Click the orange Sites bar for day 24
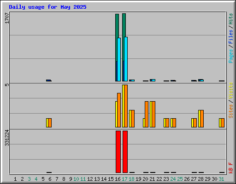The image size is (236, 184). 174,123
